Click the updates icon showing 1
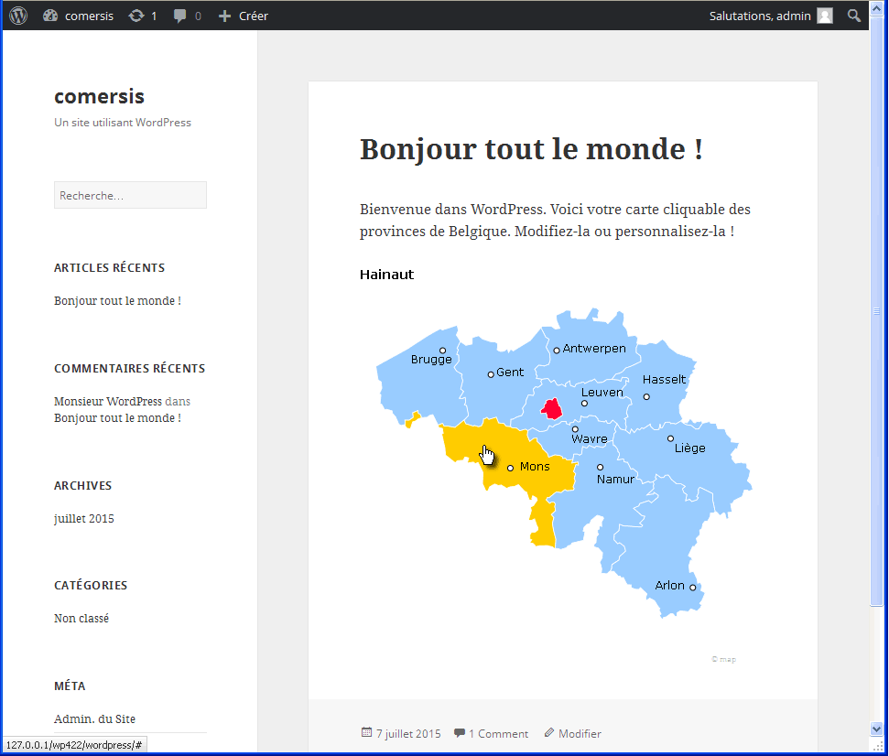889x756 pixels. pos(136,16)
